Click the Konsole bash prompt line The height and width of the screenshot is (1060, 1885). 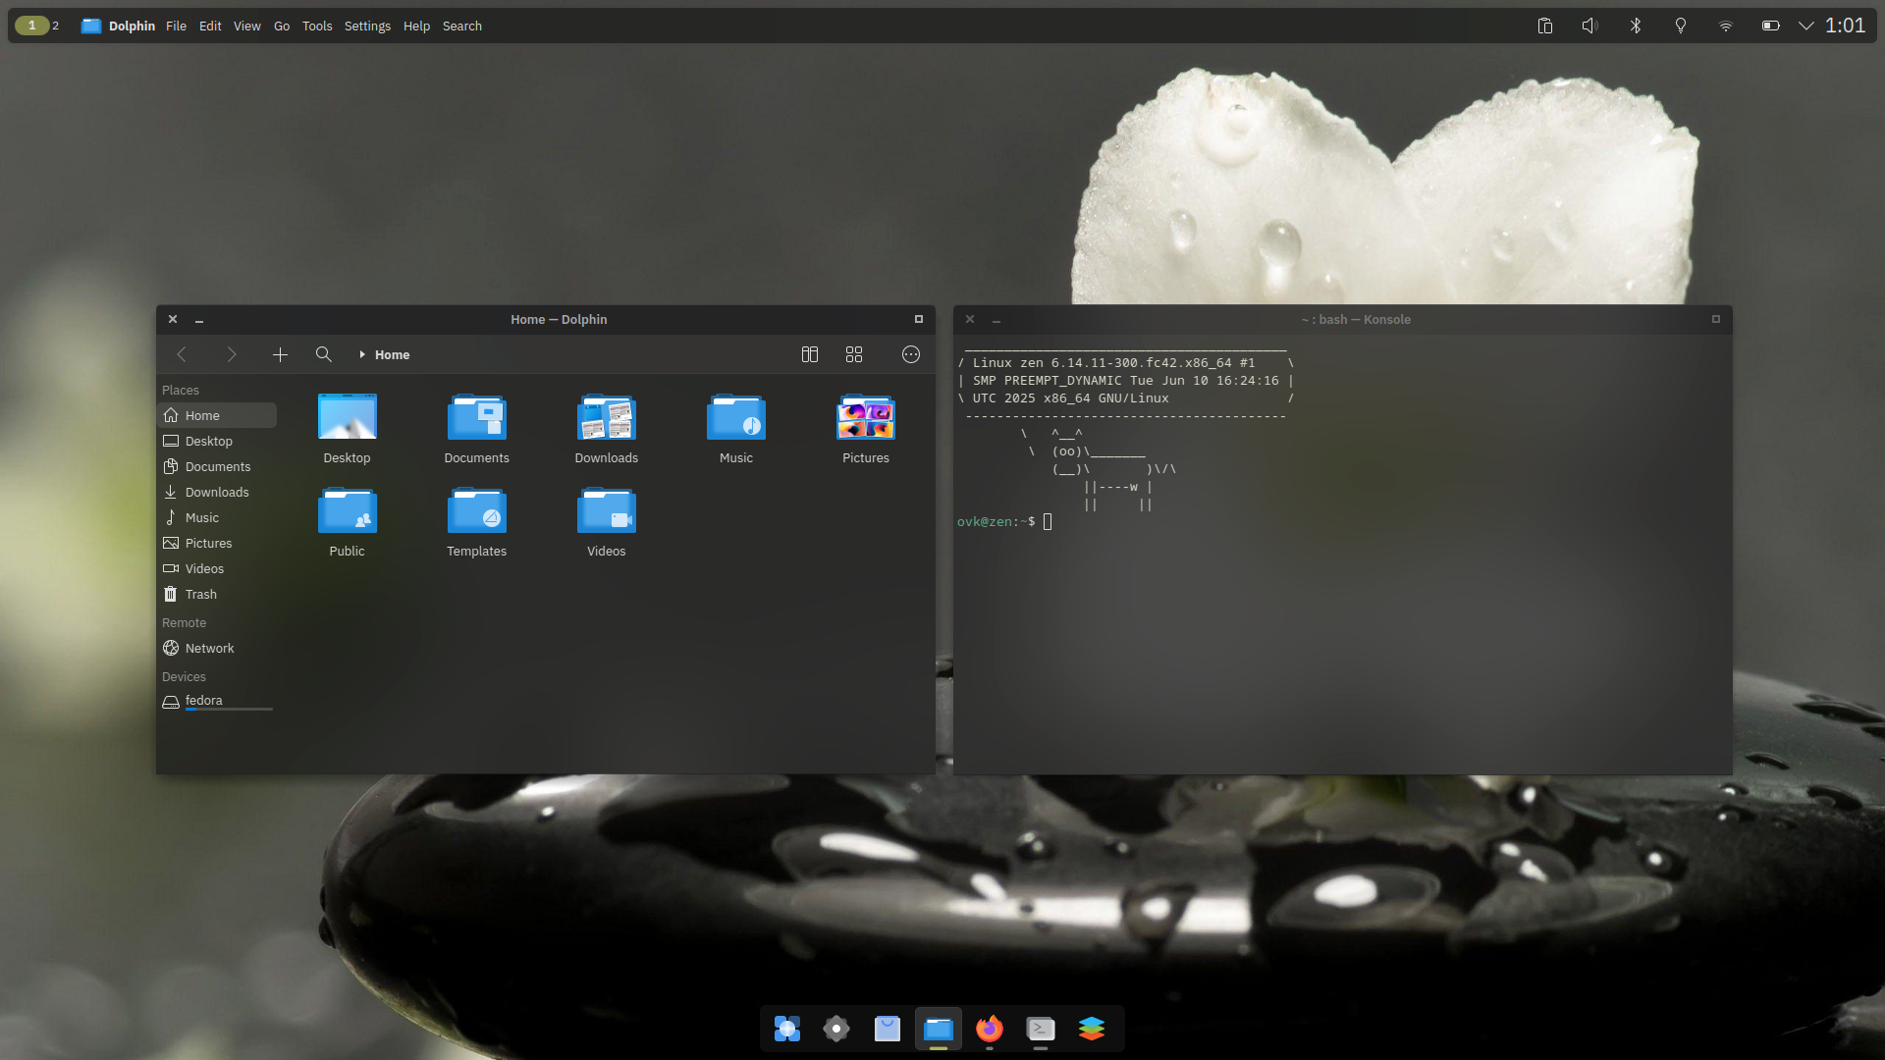click(x=1004, y=521)
